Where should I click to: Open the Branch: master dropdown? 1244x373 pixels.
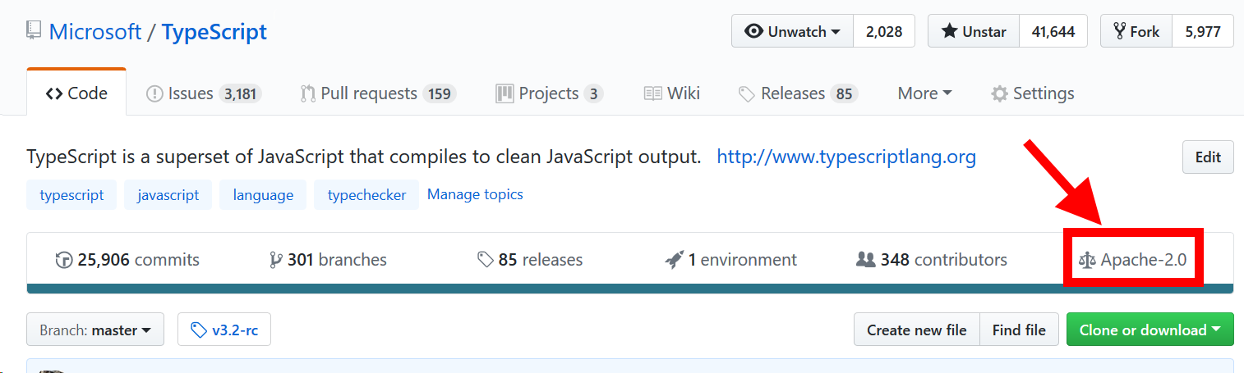95,330
